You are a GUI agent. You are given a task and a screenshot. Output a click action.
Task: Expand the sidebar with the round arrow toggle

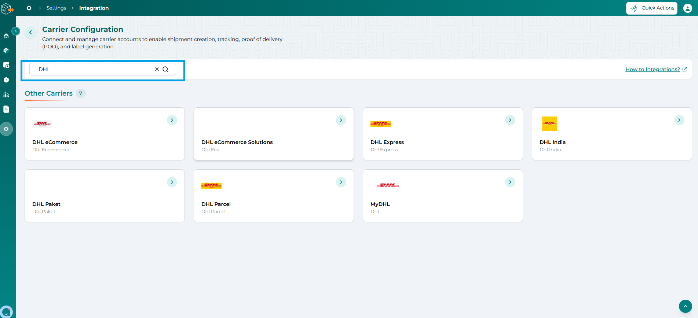coord(16,31)
